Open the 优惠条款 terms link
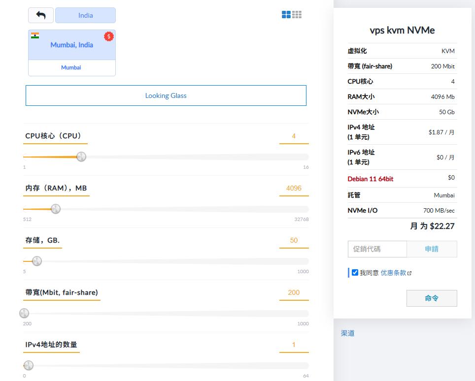The width and height of the screenshot is (475, 381). [393, 273]
